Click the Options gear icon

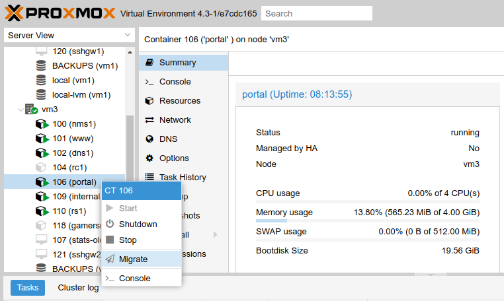pyautogui.click(x=149, y=158)
